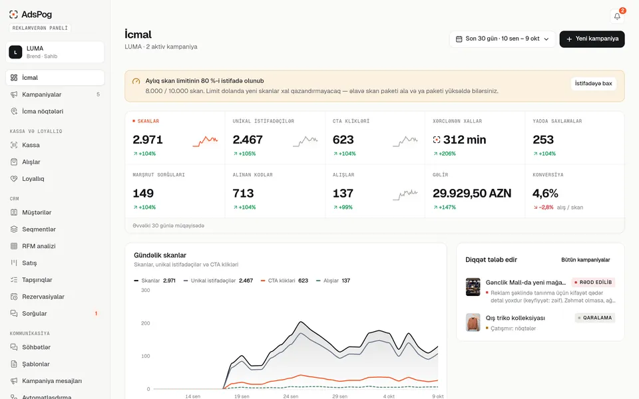Navigate to RFM analizi
The height and width of the screenshot is (399, 639).
[x=55, y=246]
